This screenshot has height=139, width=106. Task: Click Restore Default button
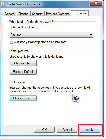(23, 72)
